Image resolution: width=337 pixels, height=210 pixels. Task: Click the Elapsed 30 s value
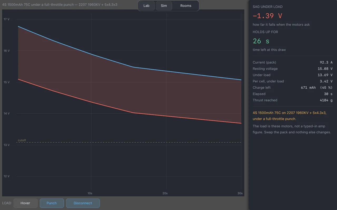(x=328, y=94)
